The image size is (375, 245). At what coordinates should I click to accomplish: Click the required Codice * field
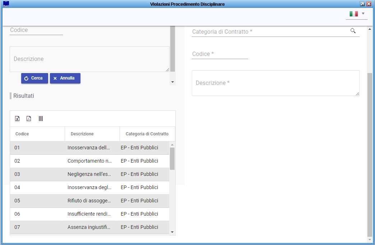[x=220, y=54]
